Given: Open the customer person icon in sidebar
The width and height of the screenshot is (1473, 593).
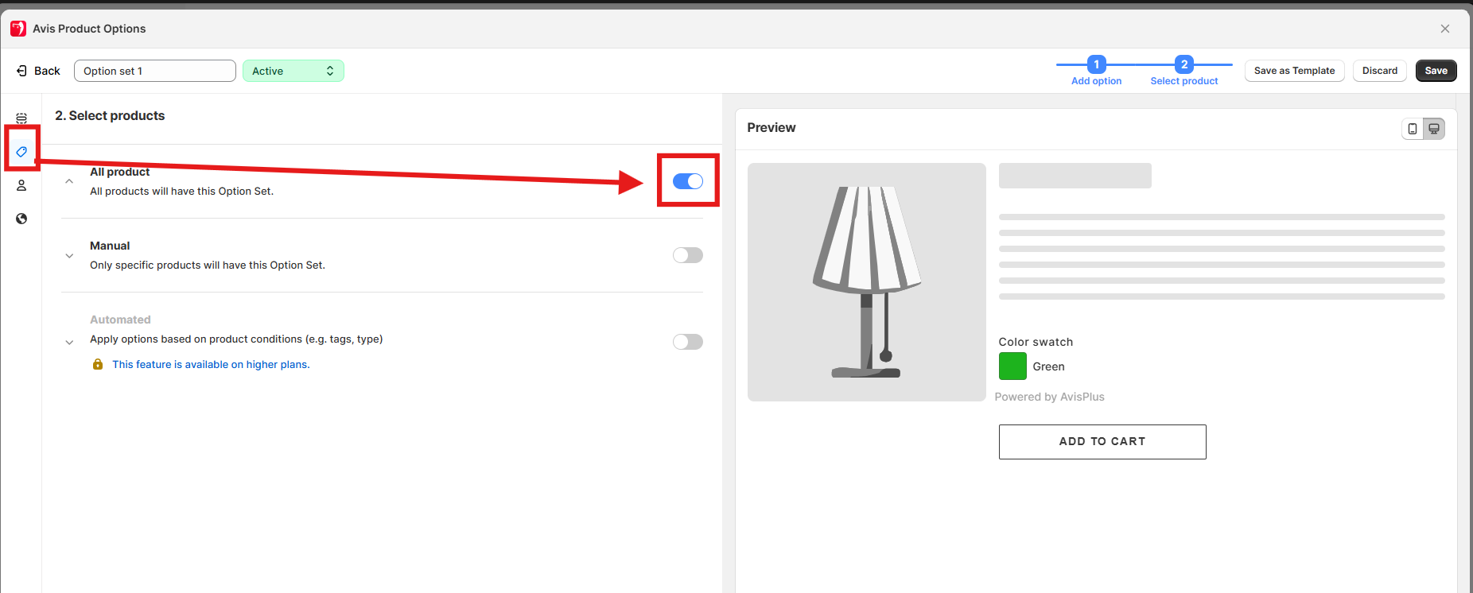Looking at the screenshot, I should (x=21, y=185).
